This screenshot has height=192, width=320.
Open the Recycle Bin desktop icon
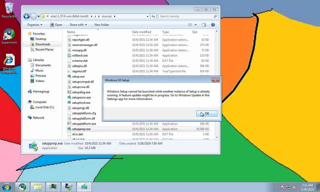pyautogui.click(x=9, y=10)
